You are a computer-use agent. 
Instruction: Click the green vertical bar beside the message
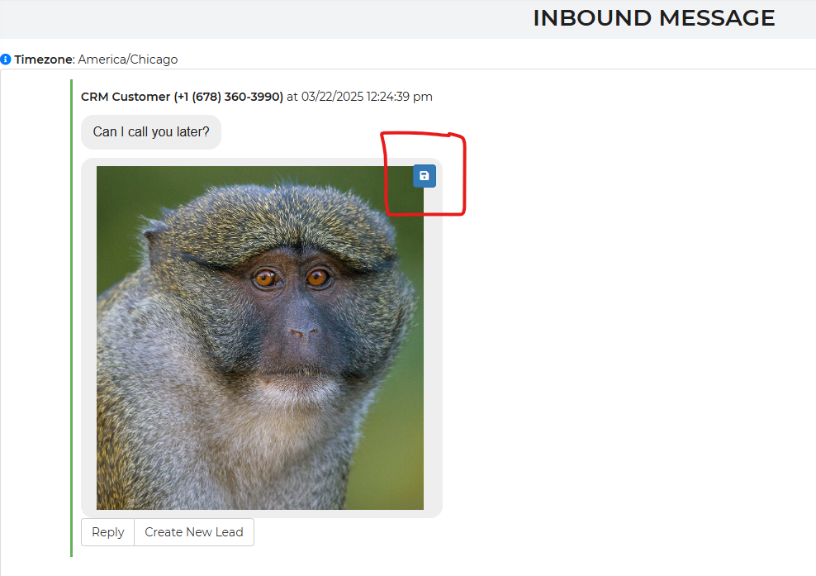click(x=72, y=331)
